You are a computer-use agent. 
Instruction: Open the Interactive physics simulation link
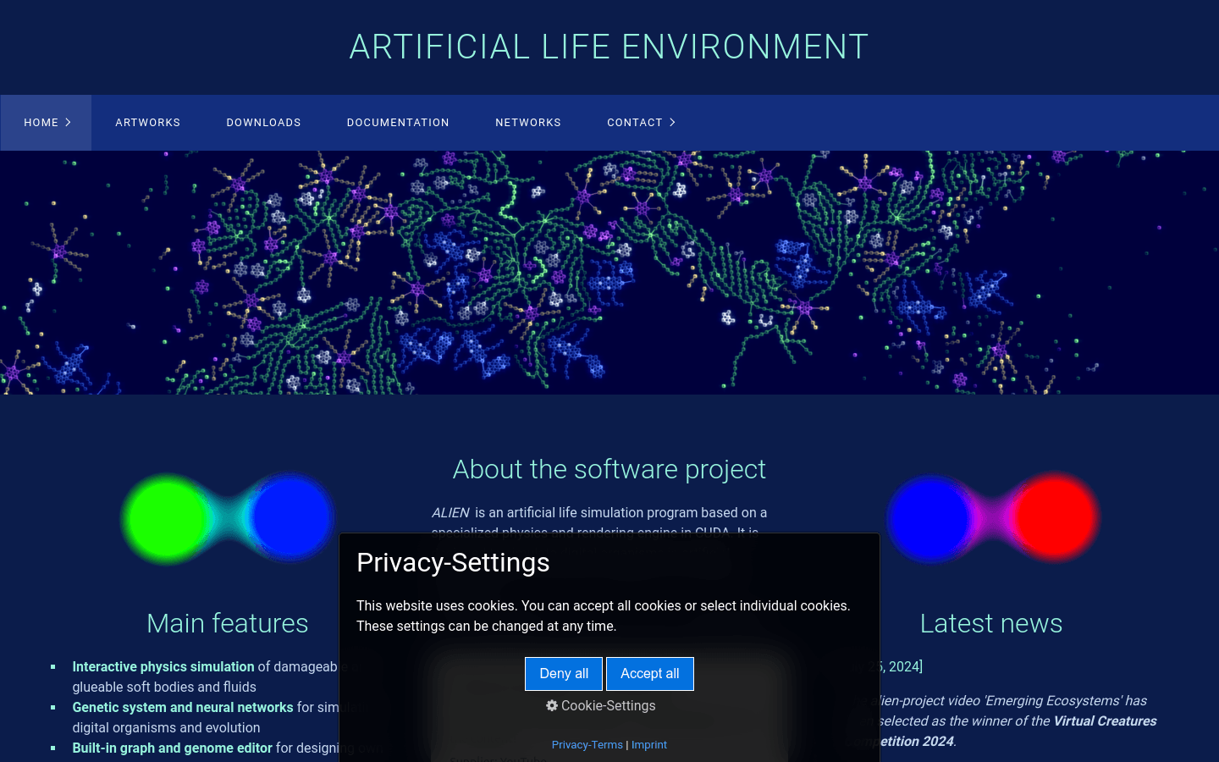163,667
